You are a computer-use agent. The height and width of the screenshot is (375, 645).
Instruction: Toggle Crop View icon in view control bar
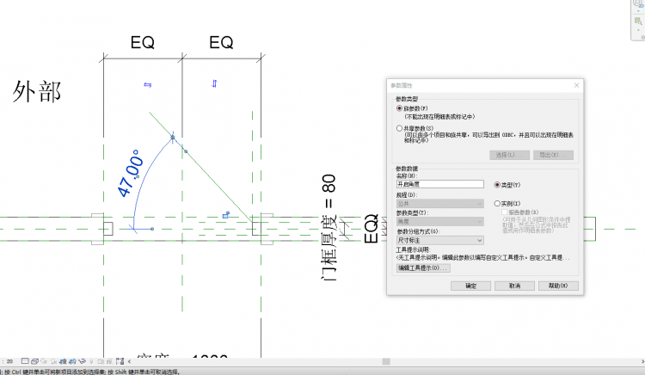[63, 361]
